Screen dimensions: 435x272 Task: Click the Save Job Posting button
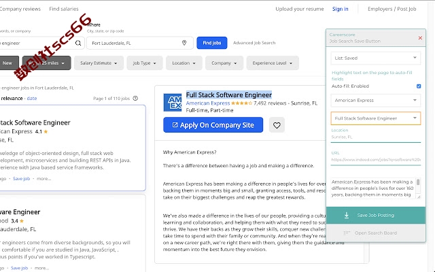[x=376, y=215]
